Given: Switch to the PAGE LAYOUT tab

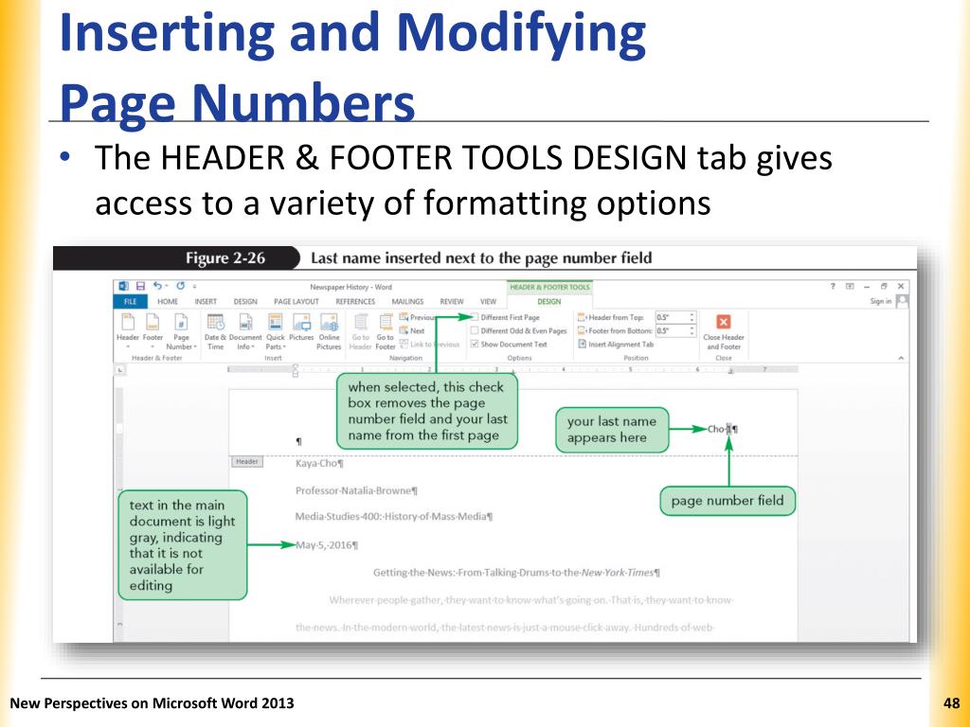Looking at the screenshot, I should (296, 302).
